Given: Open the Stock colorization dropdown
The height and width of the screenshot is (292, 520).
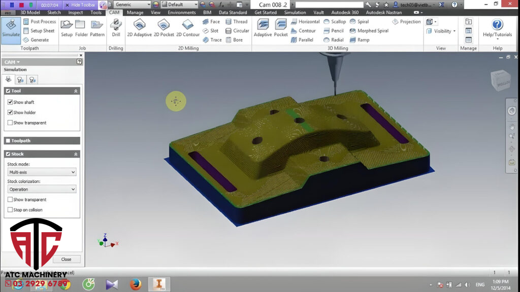Looking at the screenshot, I should pyautogui.click(x=42, y=189).
